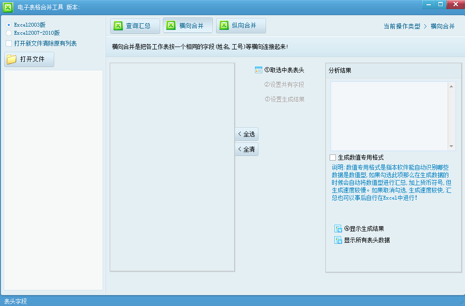
Task: Tick the 生成数值专用格式 checkbox
Action: [332, 157]
